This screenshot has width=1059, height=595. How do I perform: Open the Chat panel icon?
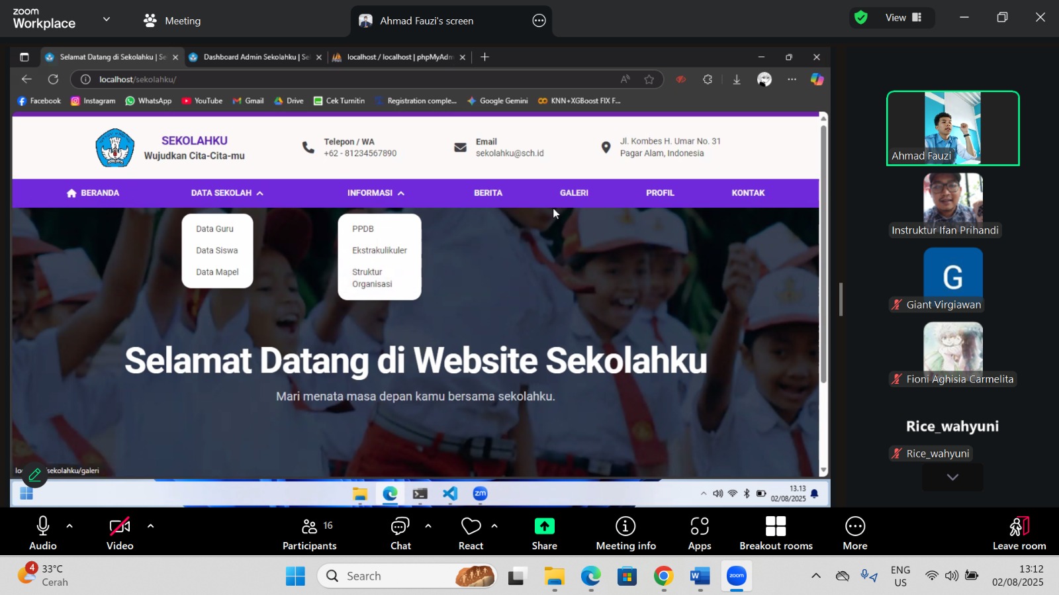pos(400,527)
